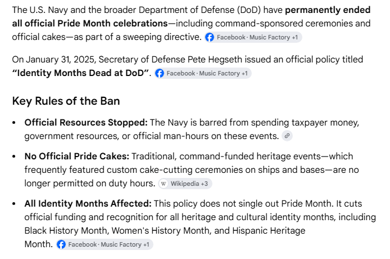Click the "Official Resources Stopped:" bullet label
Viewport: 390px width, 259px height.
(x=86, y=122)
